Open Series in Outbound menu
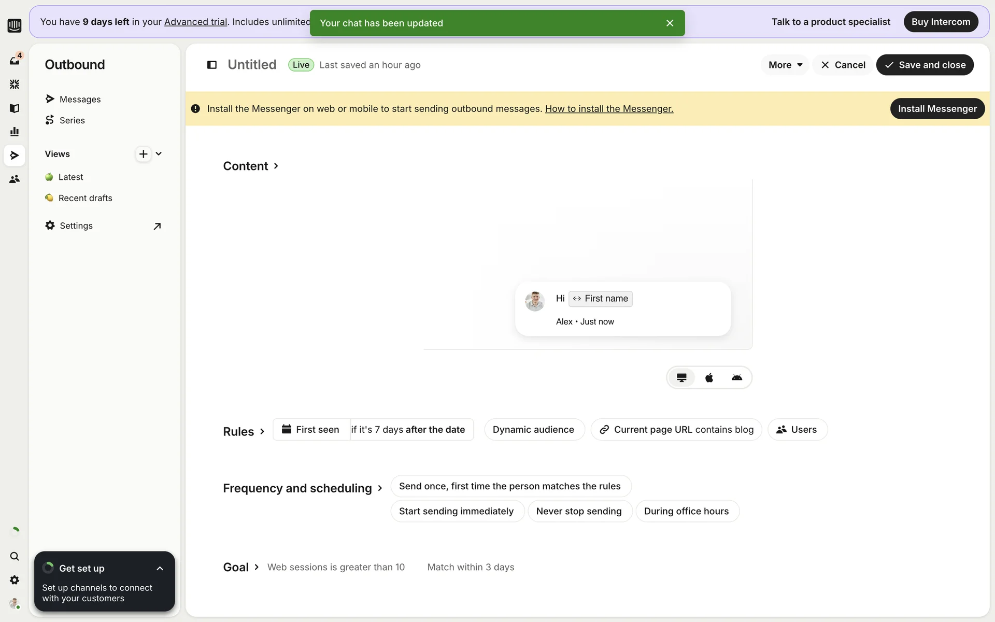The height and width of the screenshot is (622, 995). [72, 120]
